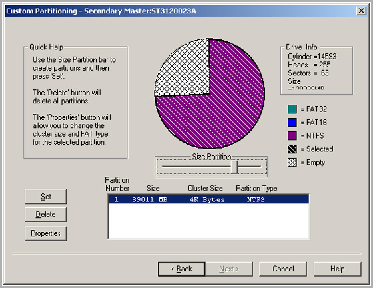Click the FAT16 blue legend swatch
Screen dimensions: 373x288
[292, 123]
